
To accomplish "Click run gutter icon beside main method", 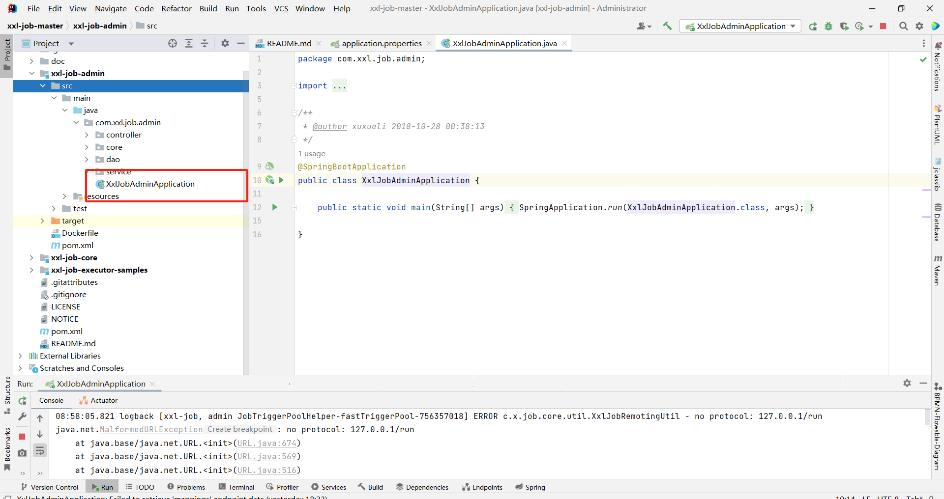I will pyautogui.click(x=275, y=207).
